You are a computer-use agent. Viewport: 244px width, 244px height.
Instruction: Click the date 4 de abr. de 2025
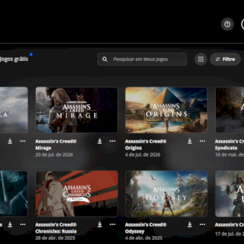pyautogui.click(x=143, y=238)
